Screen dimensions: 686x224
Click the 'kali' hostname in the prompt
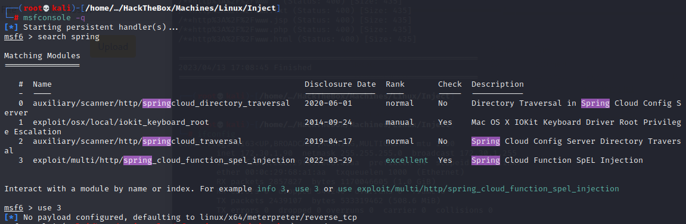61,8
